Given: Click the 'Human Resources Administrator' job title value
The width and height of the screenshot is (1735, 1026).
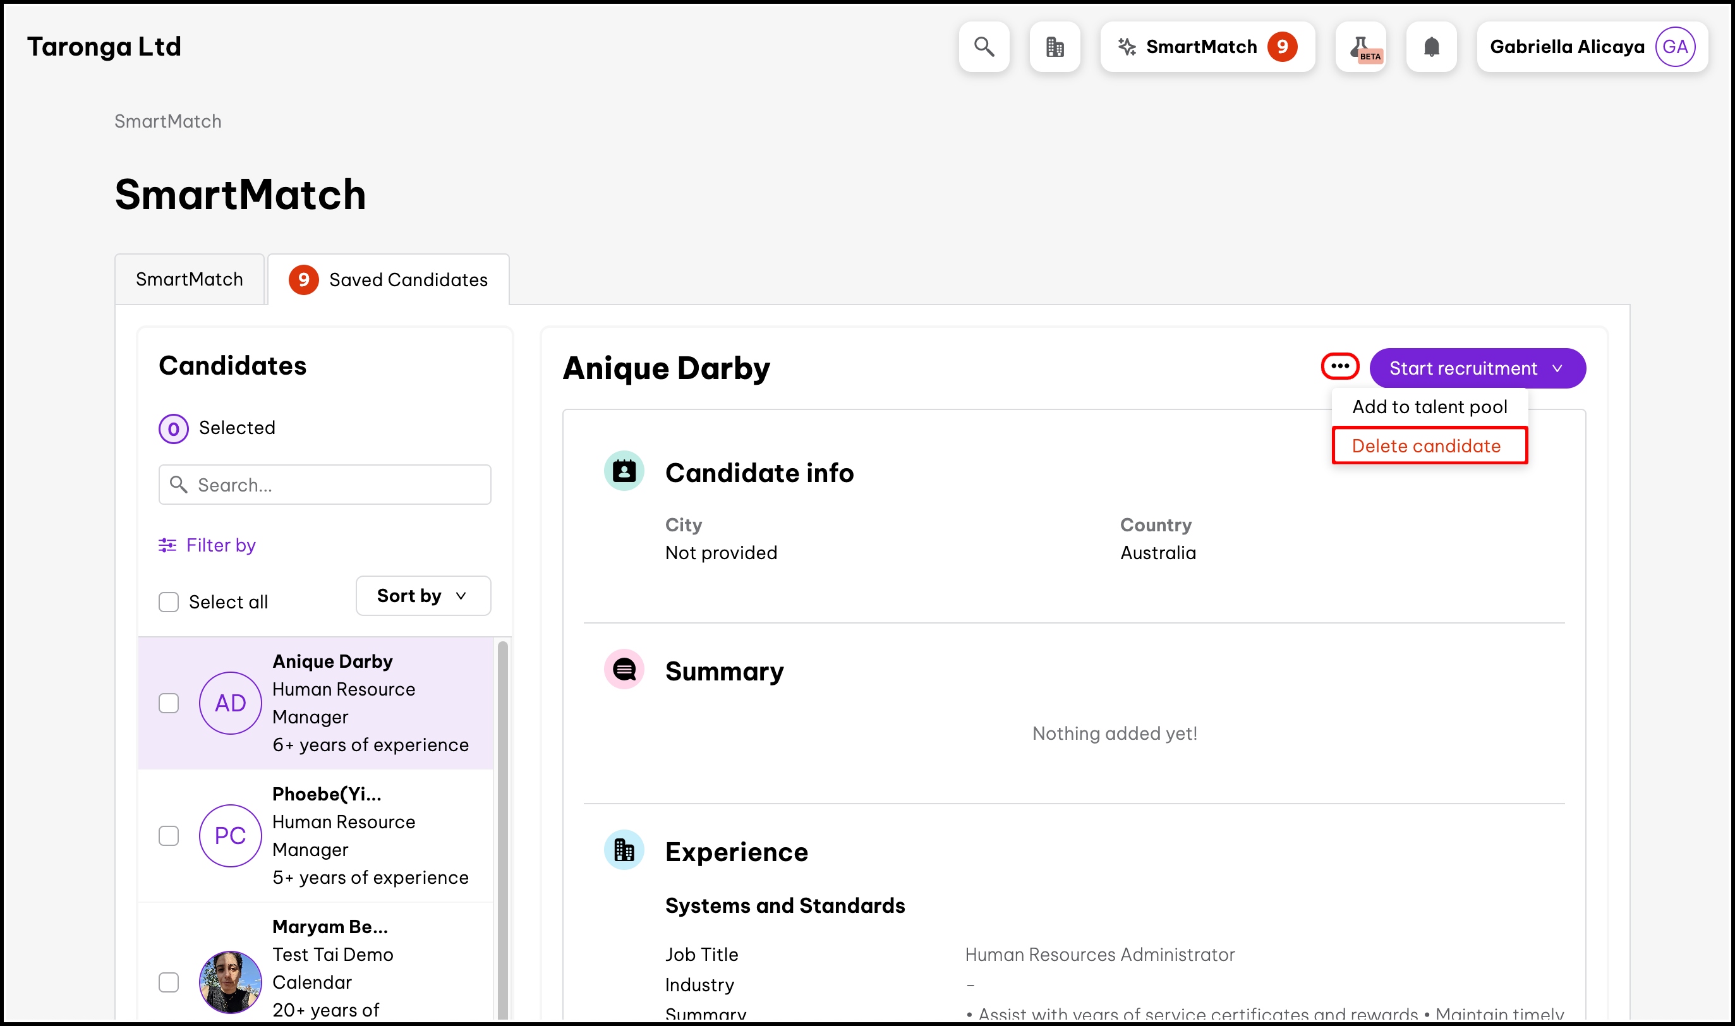Looking at the screenshot, I should point(1100,955).
